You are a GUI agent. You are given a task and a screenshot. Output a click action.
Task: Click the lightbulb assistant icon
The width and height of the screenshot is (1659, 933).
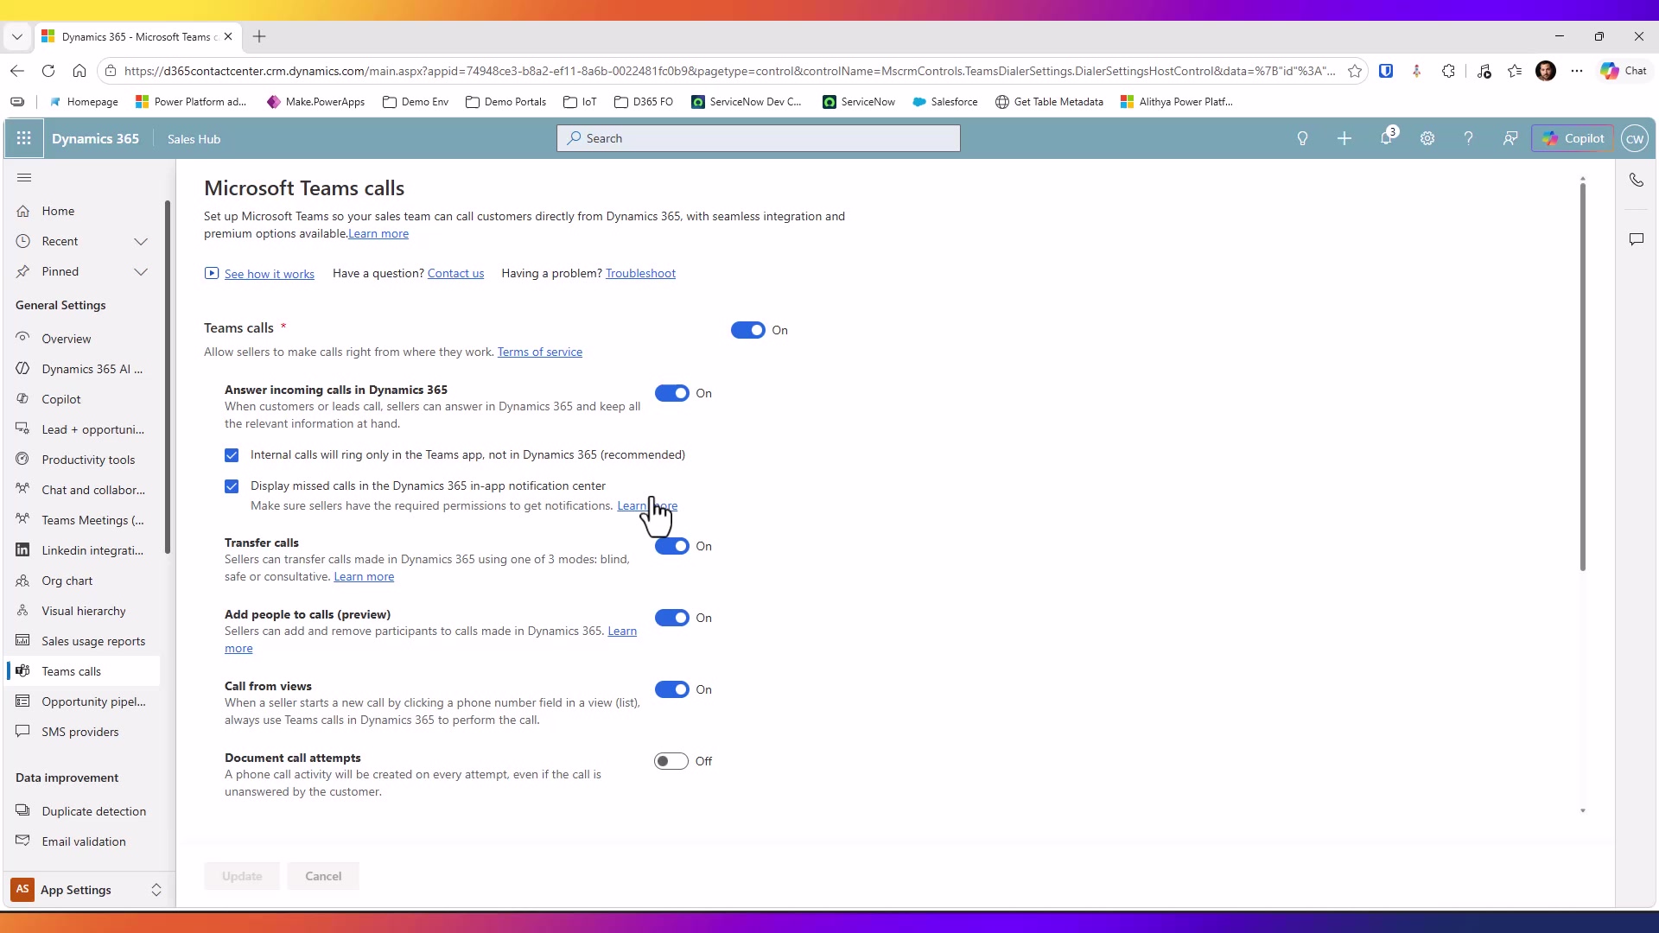1302,138
